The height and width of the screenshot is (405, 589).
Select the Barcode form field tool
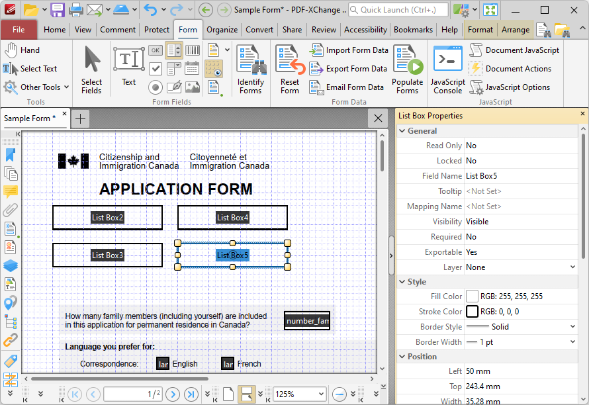click(x=193, y=50)
